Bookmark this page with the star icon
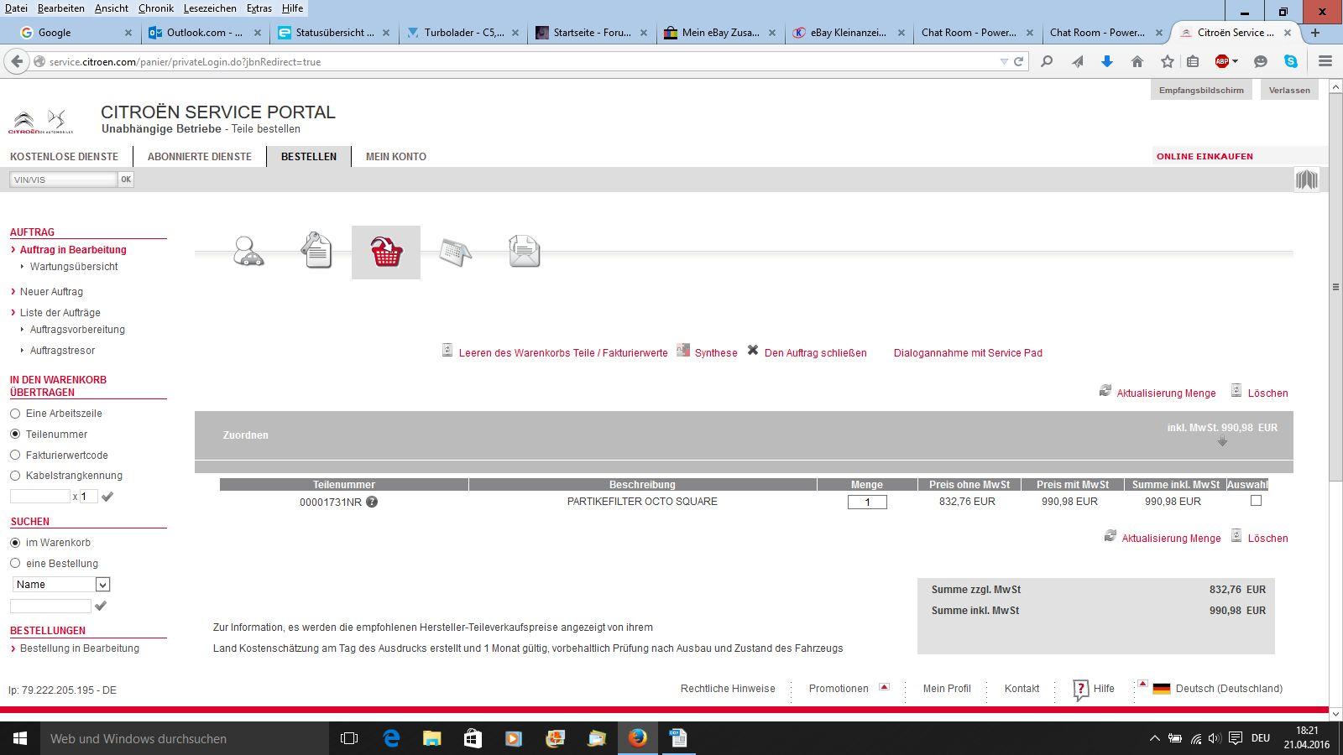1343x755 pixels. point(1168,61)
